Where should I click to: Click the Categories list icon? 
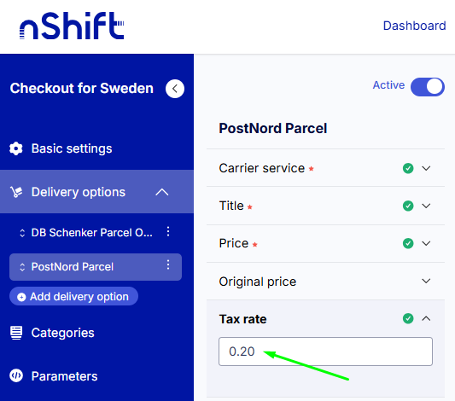[16, 333]
